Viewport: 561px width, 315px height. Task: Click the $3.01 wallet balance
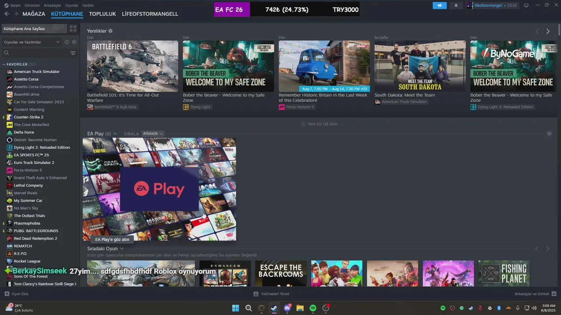coord(512,5)
